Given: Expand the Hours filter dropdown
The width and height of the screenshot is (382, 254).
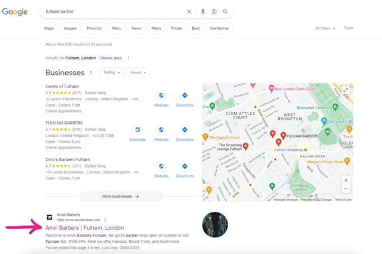Looking at the screenshot, I should click(138, 72).
